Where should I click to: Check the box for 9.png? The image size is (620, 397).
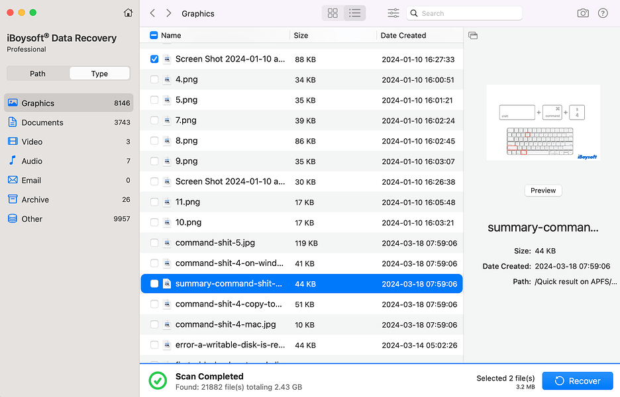pos(154,161)
